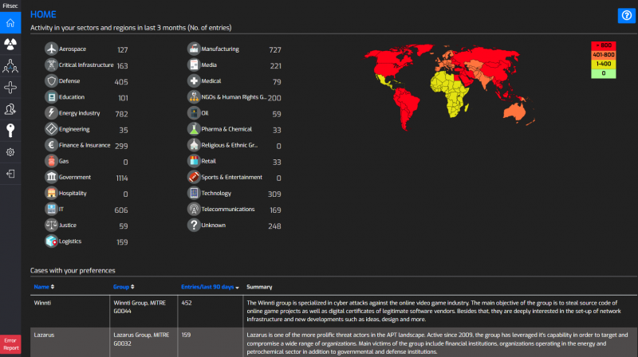Viewport: 638px width, 357px height.
Task: Select the Hospitality sector icon
Action: [x=51, y=193]
